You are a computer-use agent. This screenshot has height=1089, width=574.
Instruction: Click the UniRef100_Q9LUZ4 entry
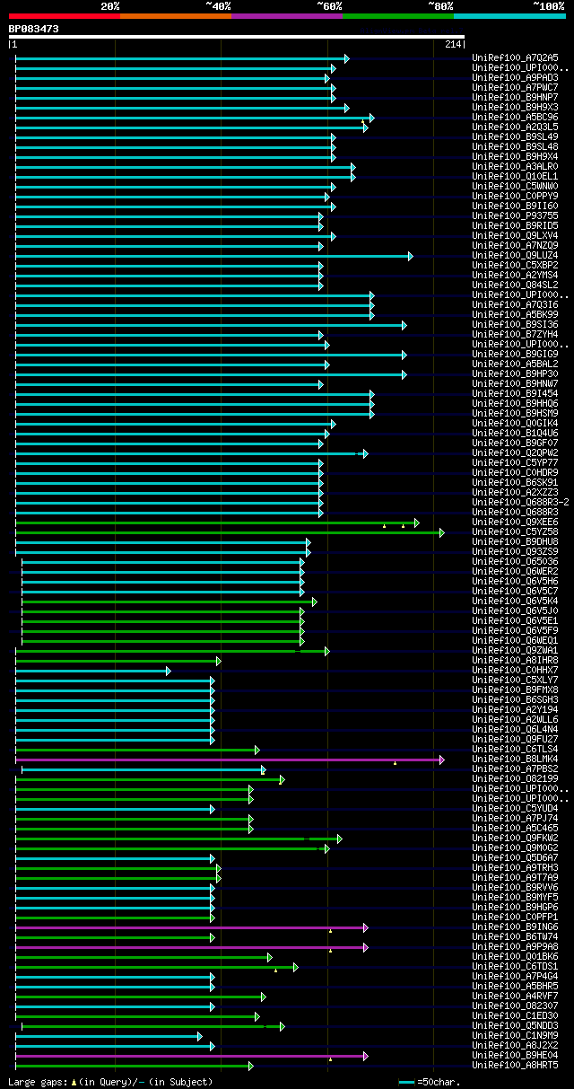pyautogui.click(x=517, y=256)
